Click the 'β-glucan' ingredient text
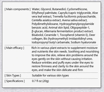The height and width of the screenshot is (92, 104). pyautogui.click(x=37, y=31)
